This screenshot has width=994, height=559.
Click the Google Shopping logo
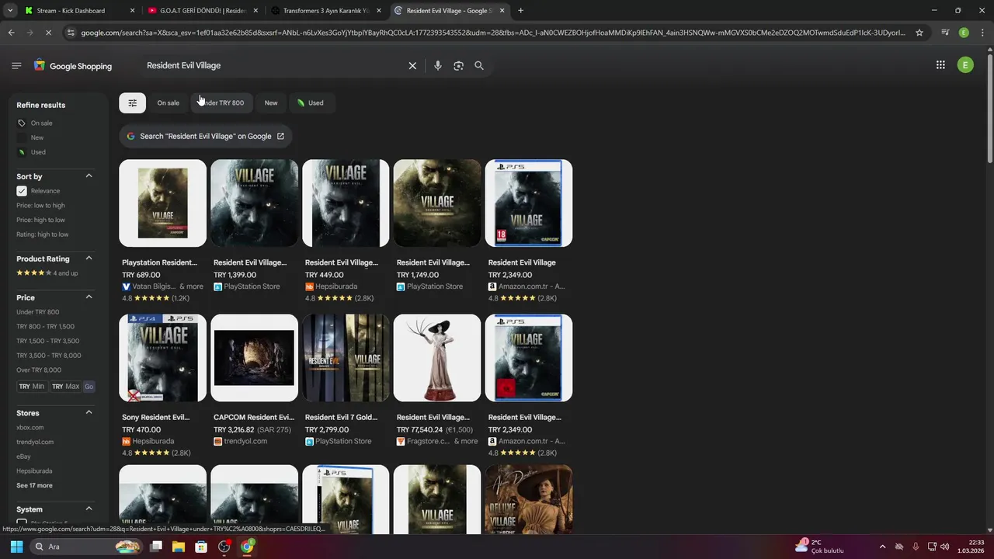tap(73, 66)
